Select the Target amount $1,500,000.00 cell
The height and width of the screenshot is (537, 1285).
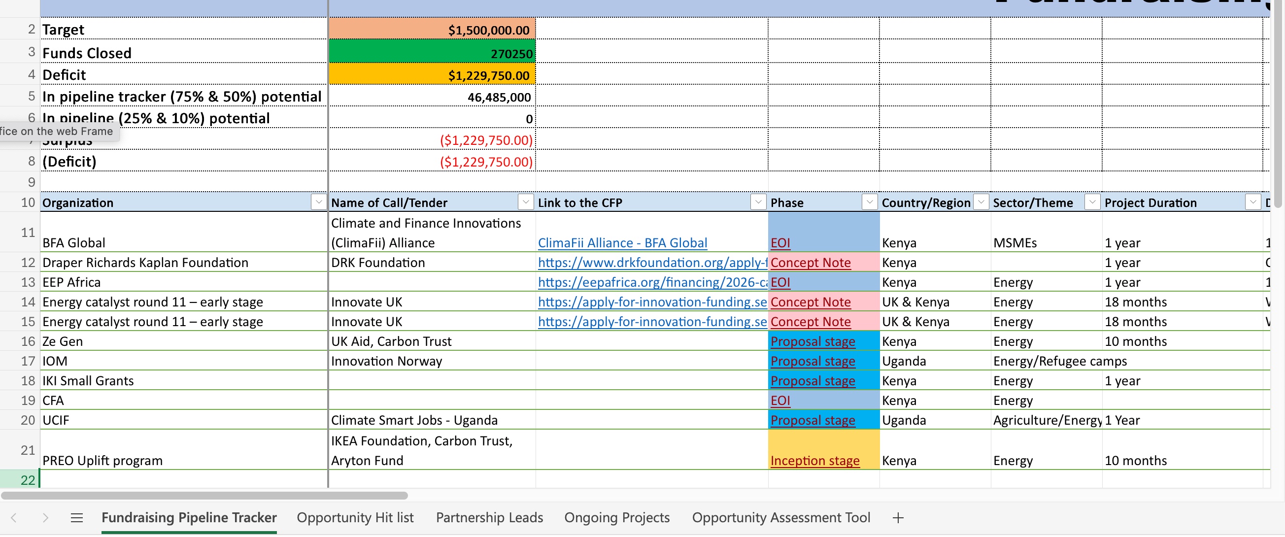(432, 29)
